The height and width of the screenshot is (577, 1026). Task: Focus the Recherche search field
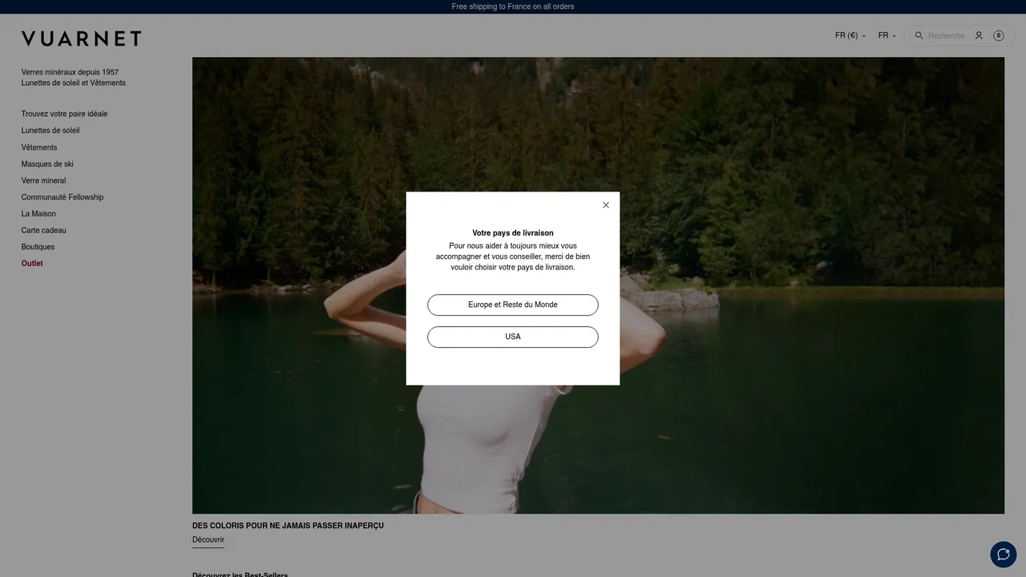[x=948, y=36]
